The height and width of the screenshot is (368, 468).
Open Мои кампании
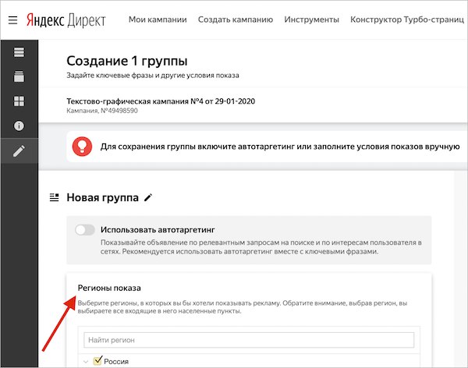coord(158,19)
